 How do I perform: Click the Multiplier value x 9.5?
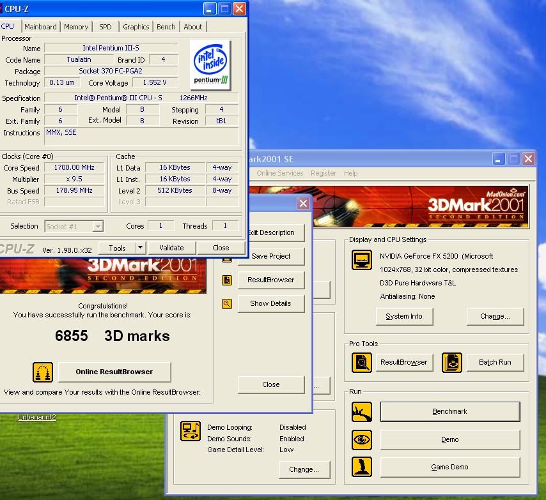(74, 179)
